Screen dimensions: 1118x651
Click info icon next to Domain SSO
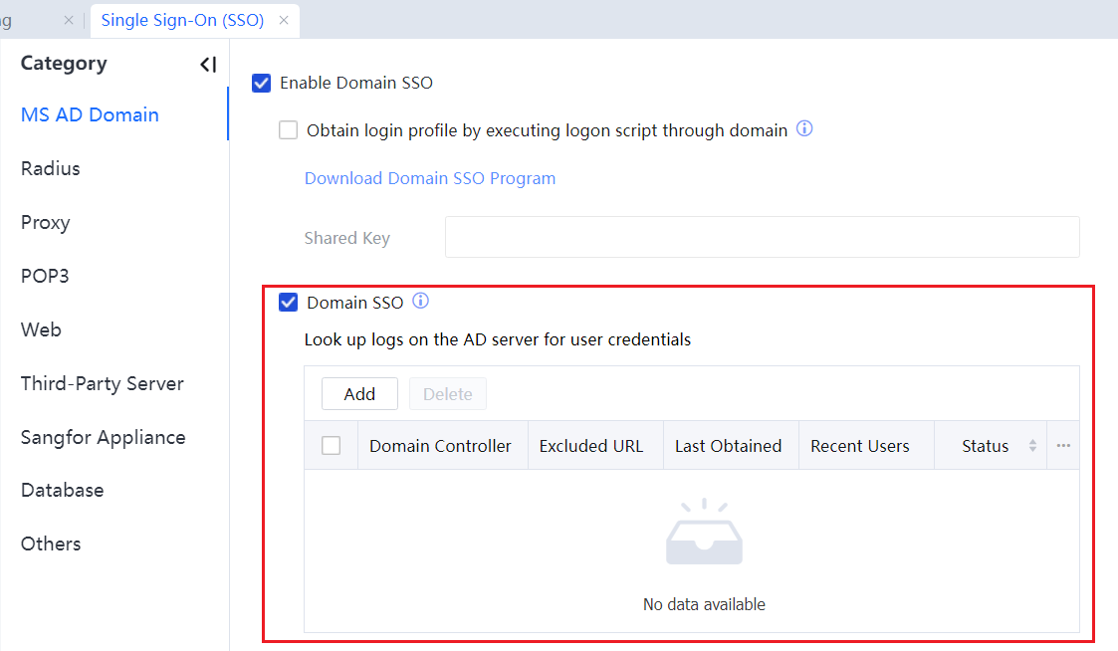(420, 302)
